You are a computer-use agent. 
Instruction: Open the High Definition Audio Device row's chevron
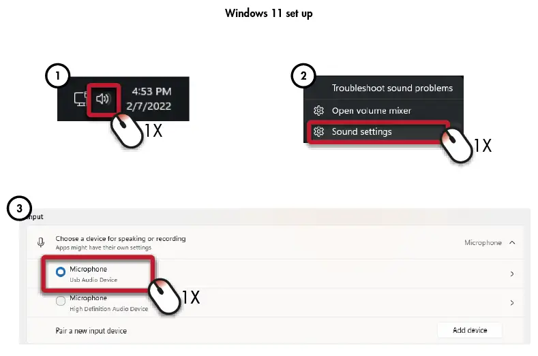(x=512, y=302)
